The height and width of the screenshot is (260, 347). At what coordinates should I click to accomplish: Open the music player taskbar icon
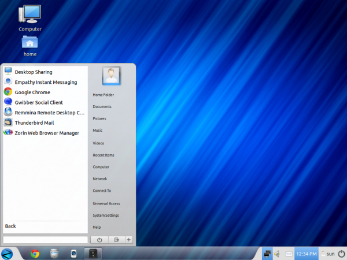(x=73, y=254)
